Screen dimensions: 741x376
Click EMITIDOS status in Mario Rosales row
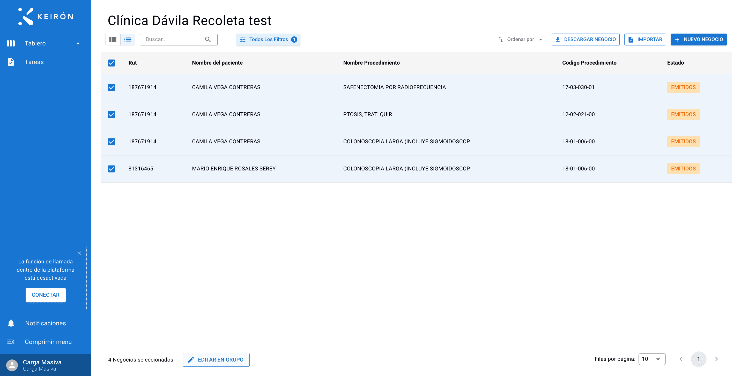click(683, 168)
